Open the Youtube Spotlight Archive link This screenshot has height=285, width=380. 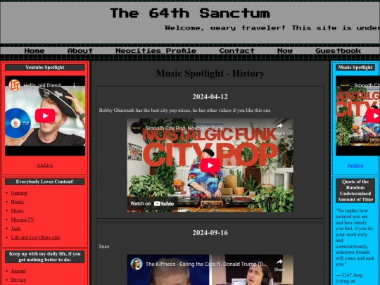point(45,165)
